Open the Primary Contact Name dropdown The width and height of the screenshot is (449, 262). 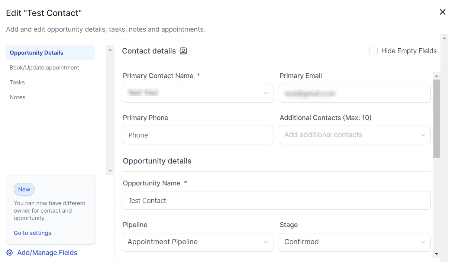click(198, 93)
